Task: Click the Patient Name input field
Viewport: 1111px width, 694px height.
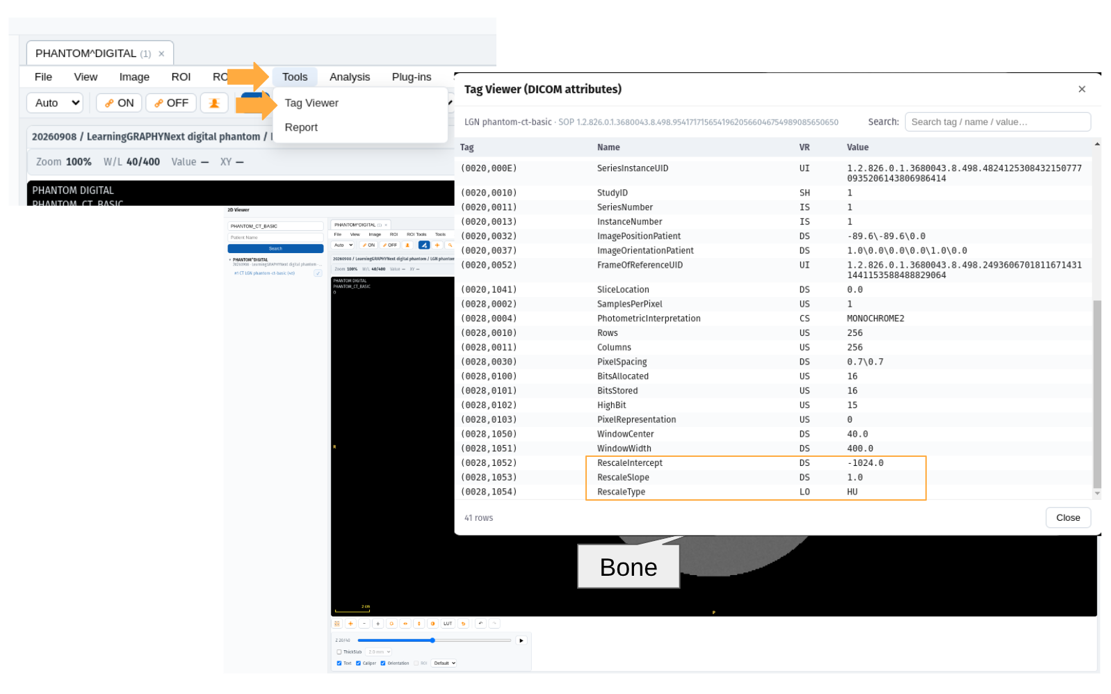Action: click(x=275, y=238)
